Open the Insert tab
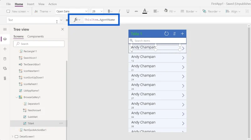This screenshot has width=251, height=140. [30, 4]
